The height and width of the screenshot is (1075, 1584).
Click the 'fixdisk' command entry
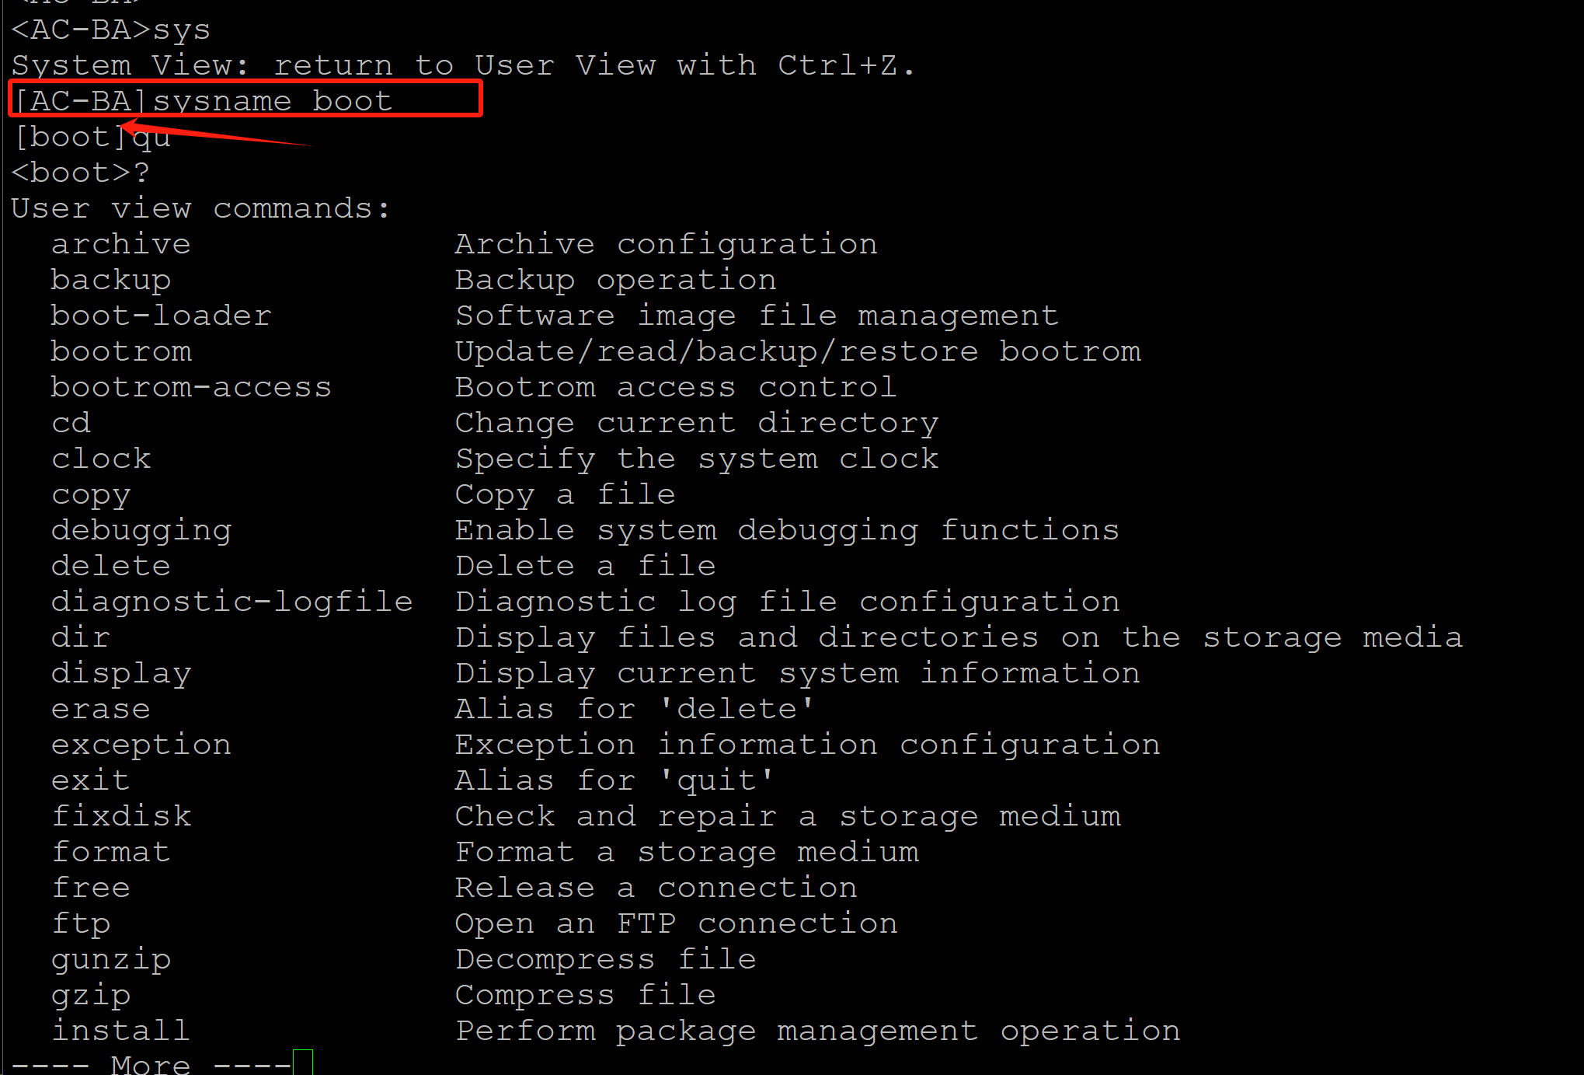(x=121, y=817)
